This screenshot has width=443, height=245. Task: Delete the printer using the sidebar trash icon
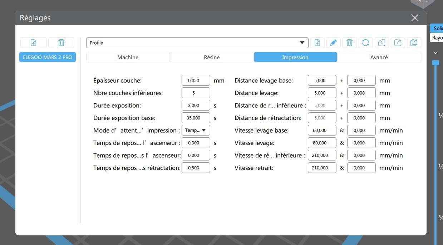(61, 43)
